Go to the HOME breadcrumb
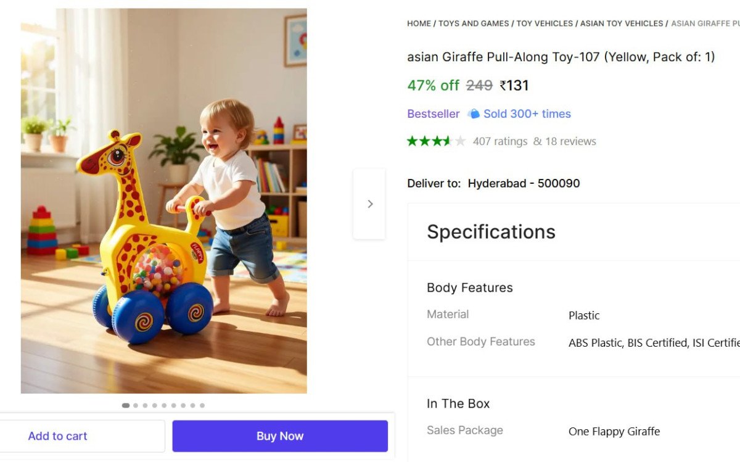This screenshot has height=462, width=740. coord(419,23)
